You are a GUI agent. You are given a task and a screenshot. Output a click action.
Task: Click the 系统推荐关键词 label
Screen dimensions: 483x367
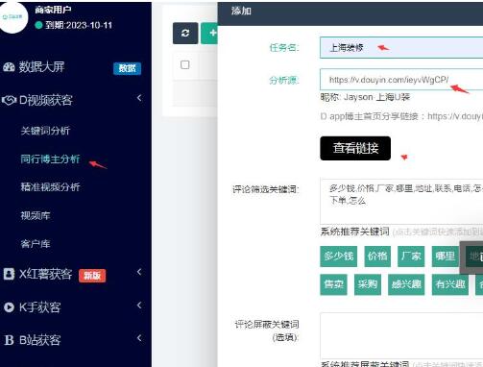354,232
